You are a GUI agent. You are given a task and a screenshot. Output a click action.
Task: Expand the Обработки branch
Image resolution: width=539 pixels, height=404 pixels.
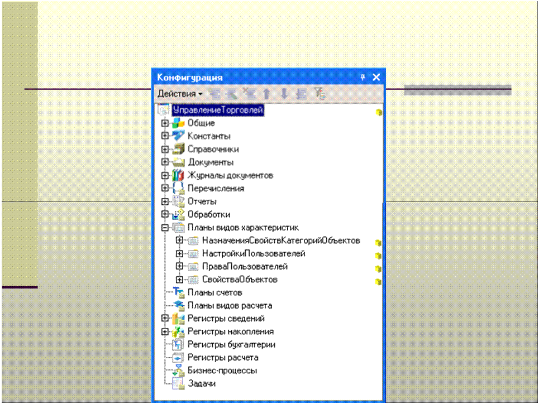click(165, 214)
